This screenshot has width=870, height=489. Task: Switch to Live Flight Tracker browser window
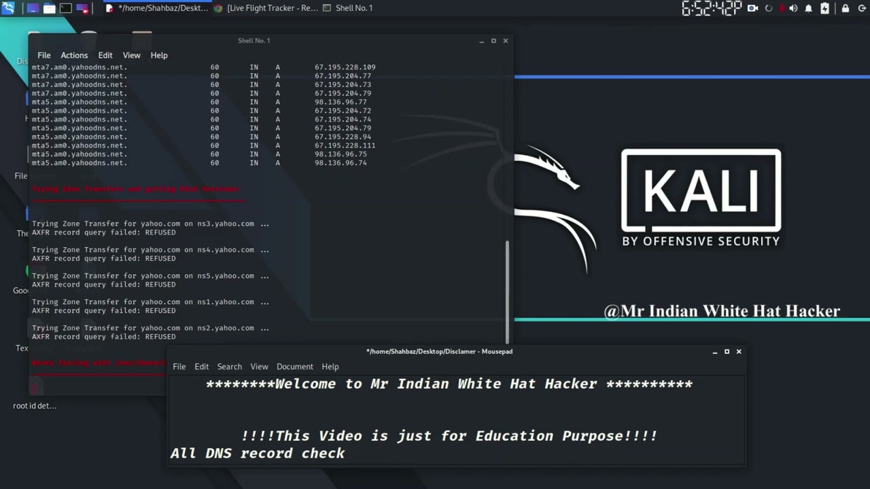[x=266, y=8]
